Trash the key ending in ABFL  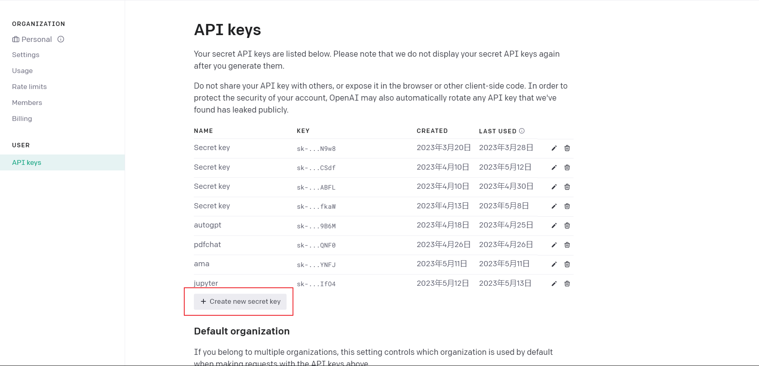(x=567, y=187)
